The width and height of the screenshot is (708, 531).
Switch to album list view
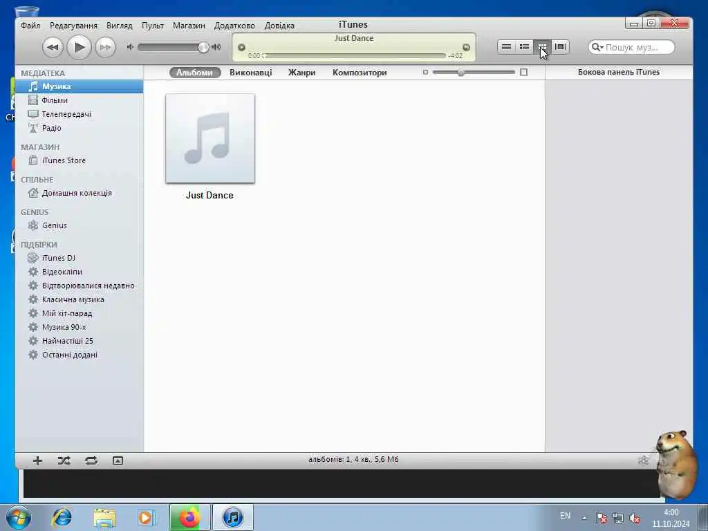click(x=524, y=47)
